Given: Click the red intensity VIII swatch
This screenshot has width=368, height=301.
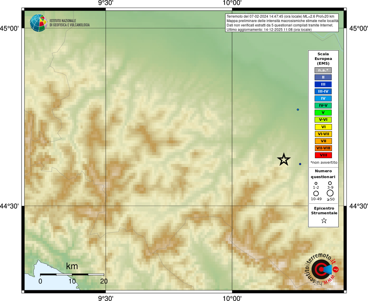Looking at the screenshot, I should (x=323, y=155).
